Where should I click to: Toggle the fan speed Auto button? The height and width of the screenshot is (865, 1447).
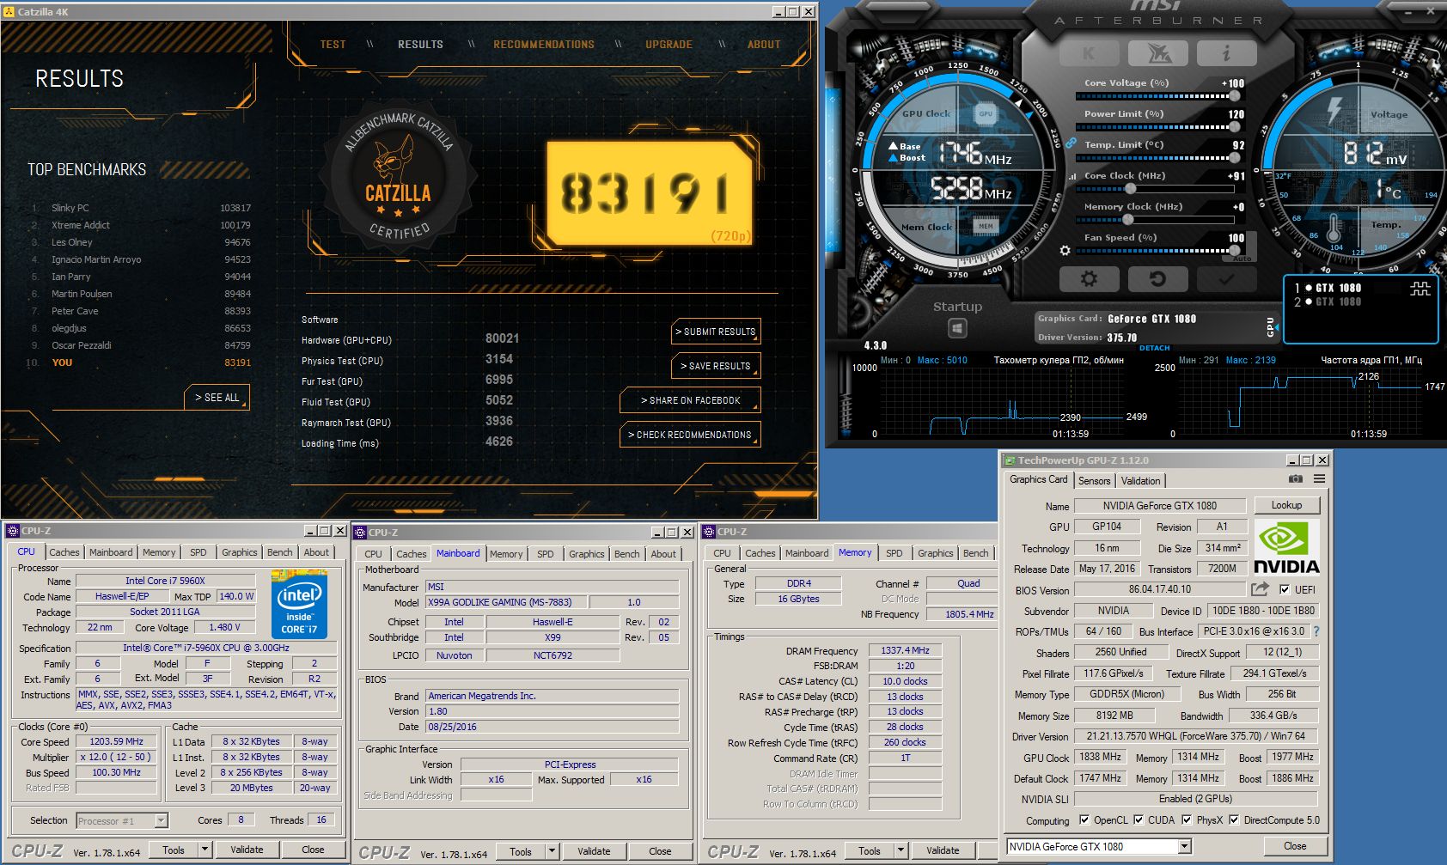[x=1242, y=257]
